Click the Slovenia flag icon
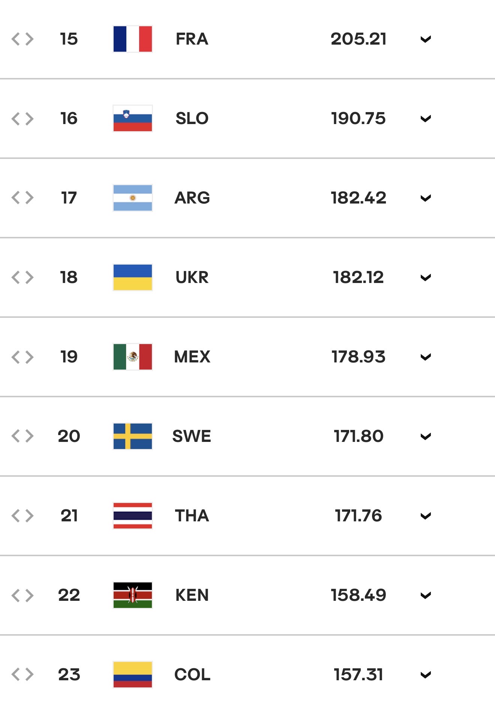This screenshot has width=495, height=711. pos(133,118)
